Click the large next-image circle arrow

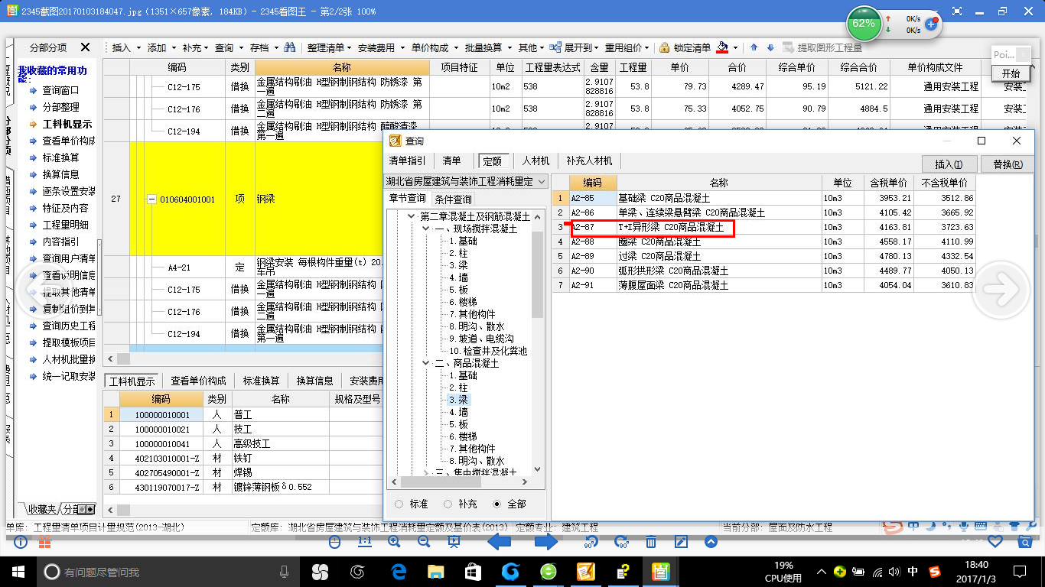(1001, 289)
